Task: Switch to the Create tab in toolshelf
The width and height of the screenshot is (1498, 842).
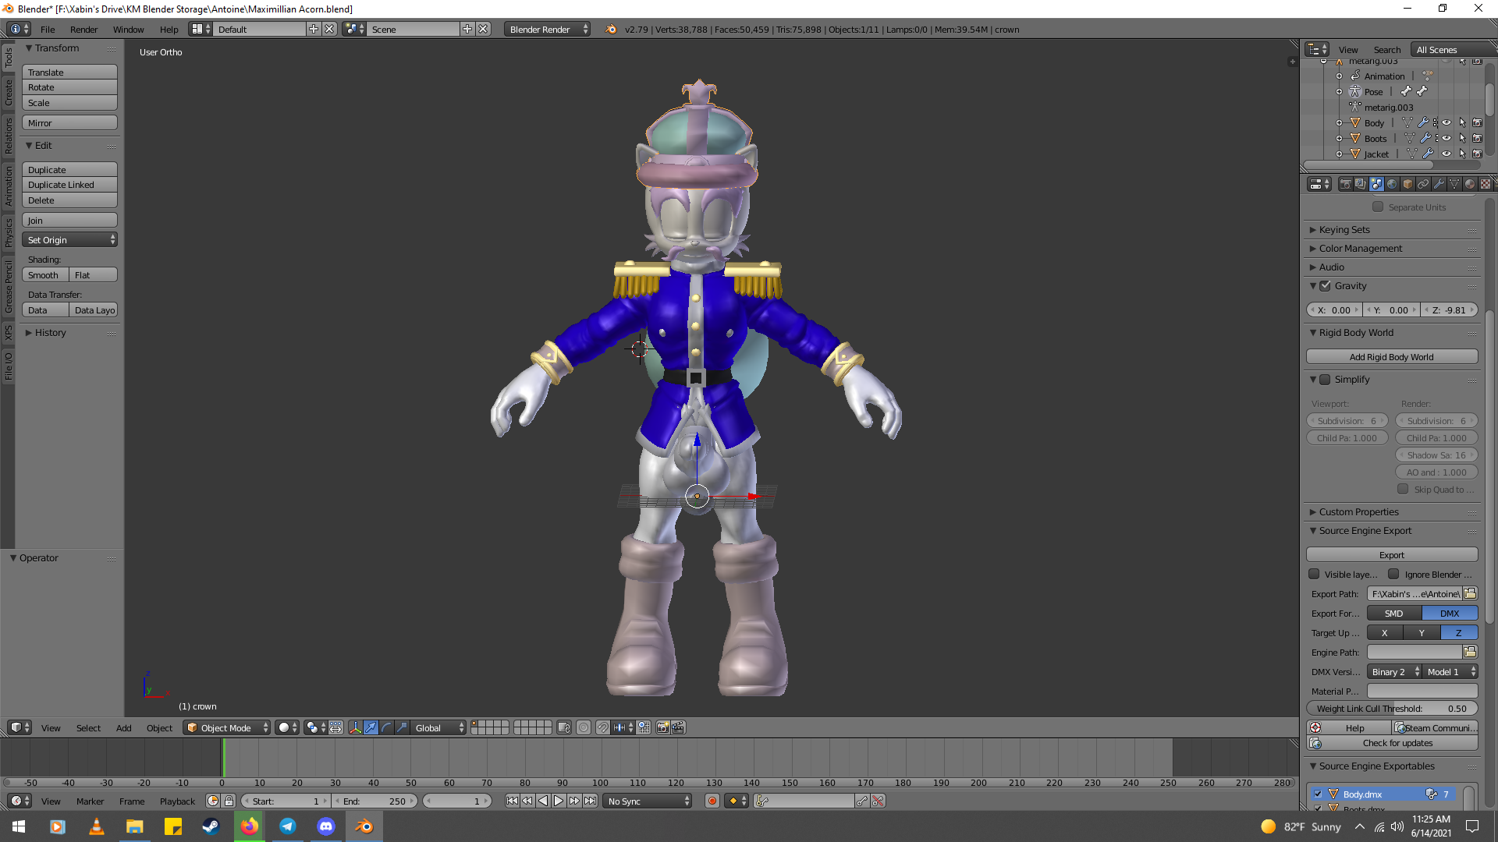Action: 9,93
